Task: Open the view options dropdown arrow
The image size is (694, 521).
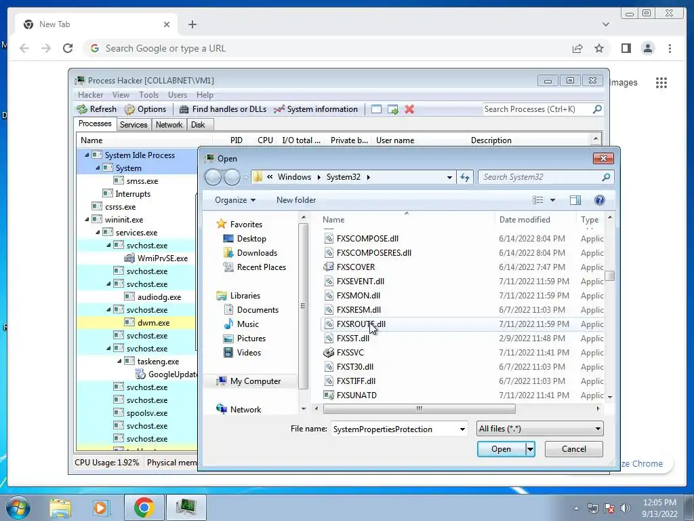Action: (x=552, y=200)
